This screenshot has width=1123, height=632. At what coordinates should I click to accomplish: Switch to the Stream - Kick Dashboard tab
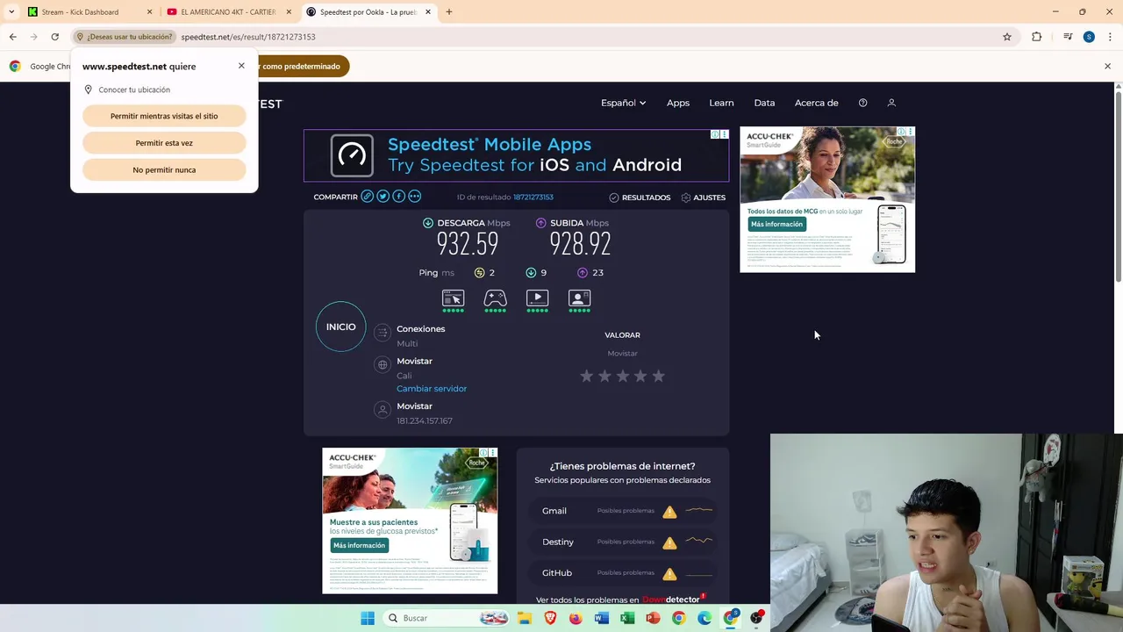pyautogui.click(x=88, y=12)
